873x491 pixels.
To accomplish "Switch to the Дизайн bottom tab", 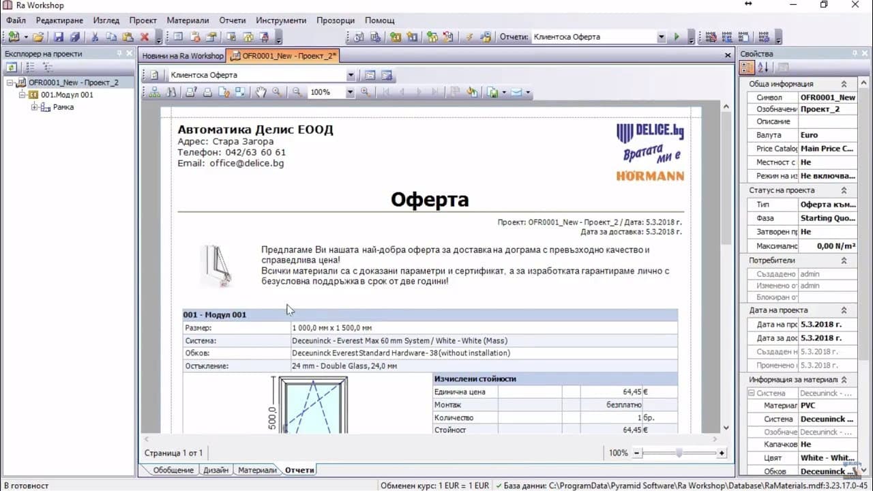I will click(216, 470).
